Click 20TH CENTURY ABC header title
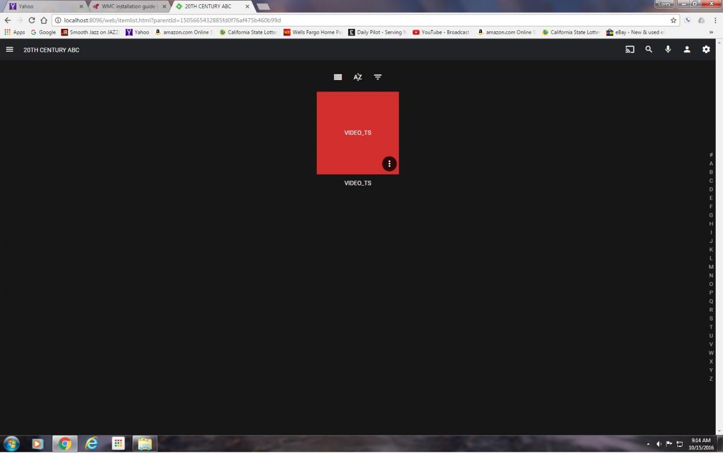Image resolution: width=723 pixels, height=459 pixels. click(x=51, y=50)
